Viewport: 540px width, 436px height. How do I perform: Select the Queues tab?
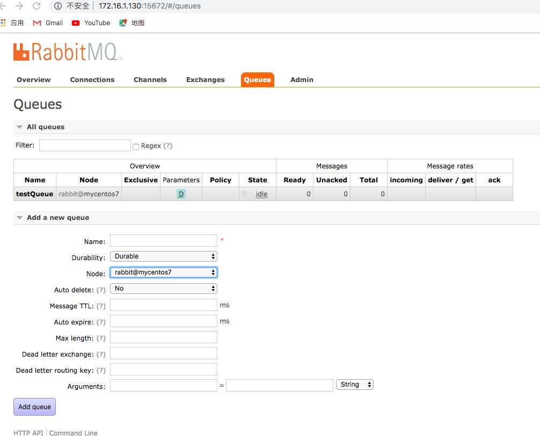point(257,79)
